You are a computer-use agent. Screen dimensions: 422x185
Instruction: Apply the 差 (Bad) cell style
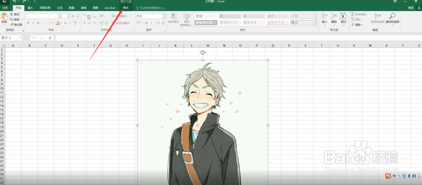click(x=230, y=16)
